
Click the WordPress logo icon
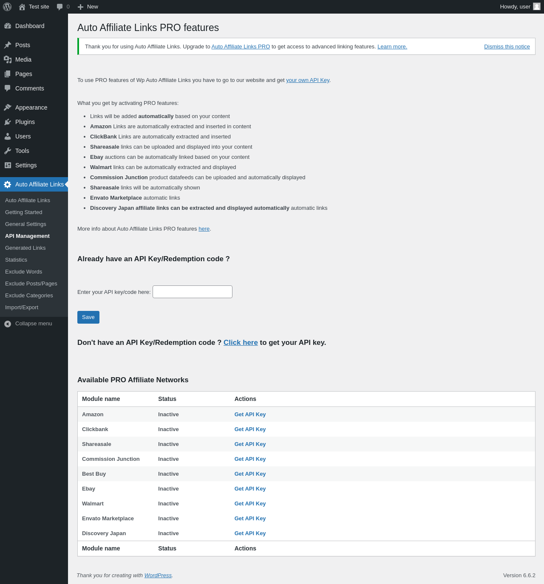pos(7,7)
